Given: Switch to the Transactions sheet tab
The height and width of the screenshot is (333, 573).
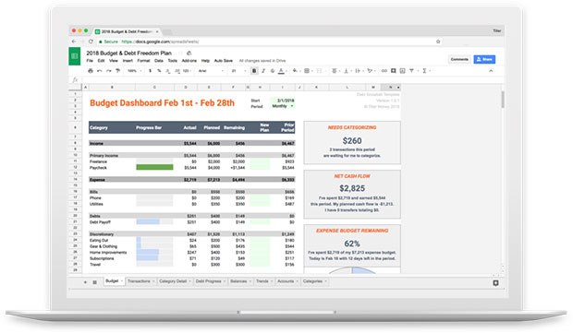Looking at the screenshot, I should [140, 281].
